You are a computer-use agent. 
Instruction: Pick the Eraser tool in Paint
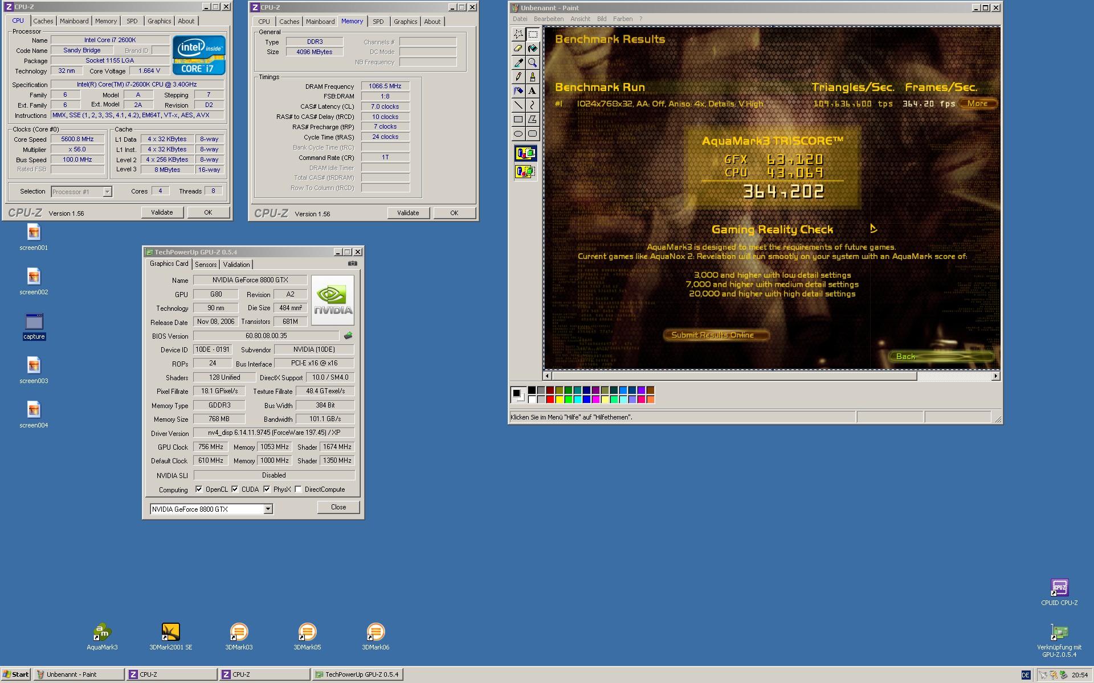coord(518,48)
